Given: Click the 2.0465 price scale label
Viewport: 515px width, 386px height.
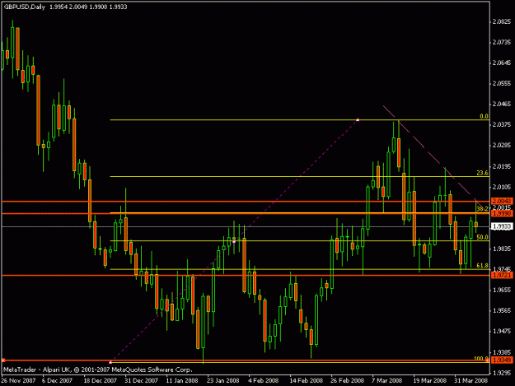Looking at the screenshot, I should tap(502, 104).
